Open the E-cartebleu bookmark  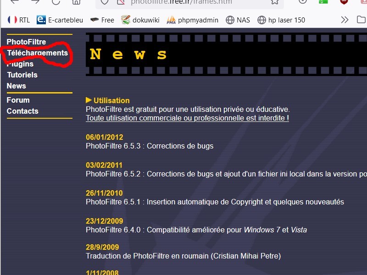click(61, 20)
